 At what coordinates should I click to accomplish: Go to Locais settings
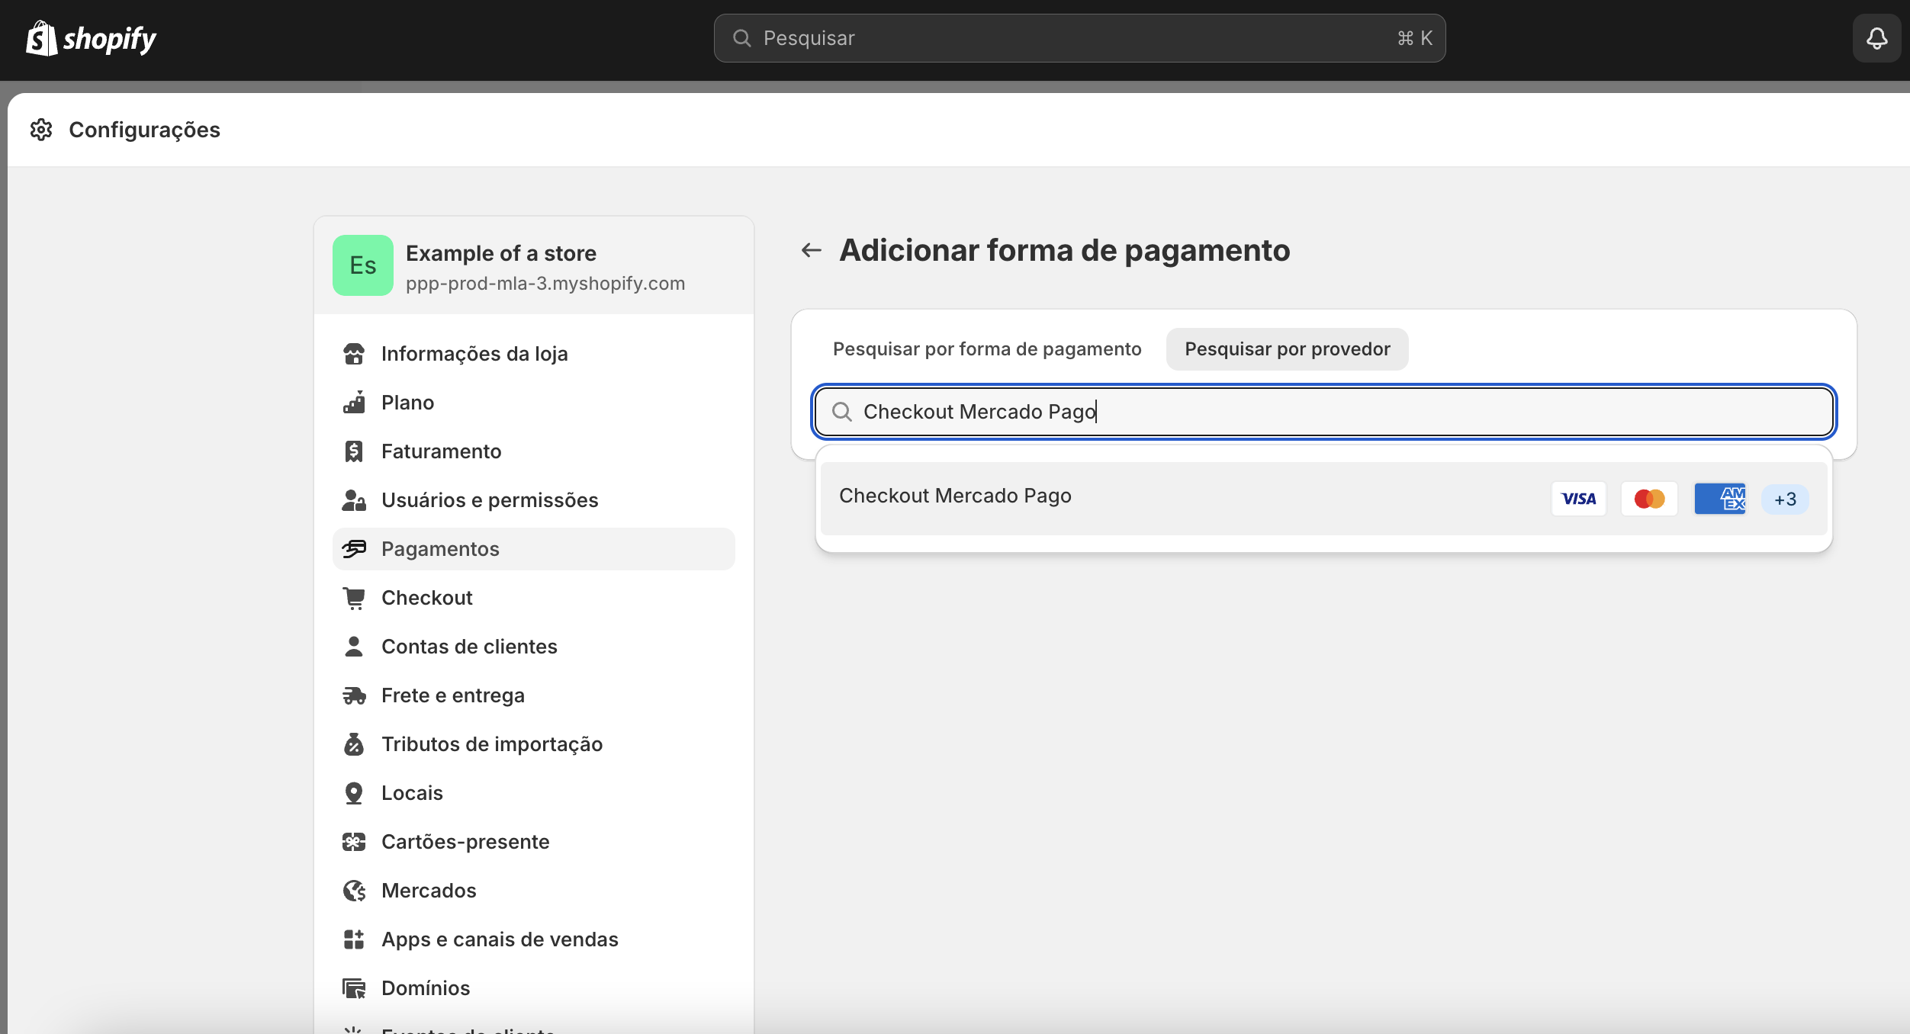[534, 793]
